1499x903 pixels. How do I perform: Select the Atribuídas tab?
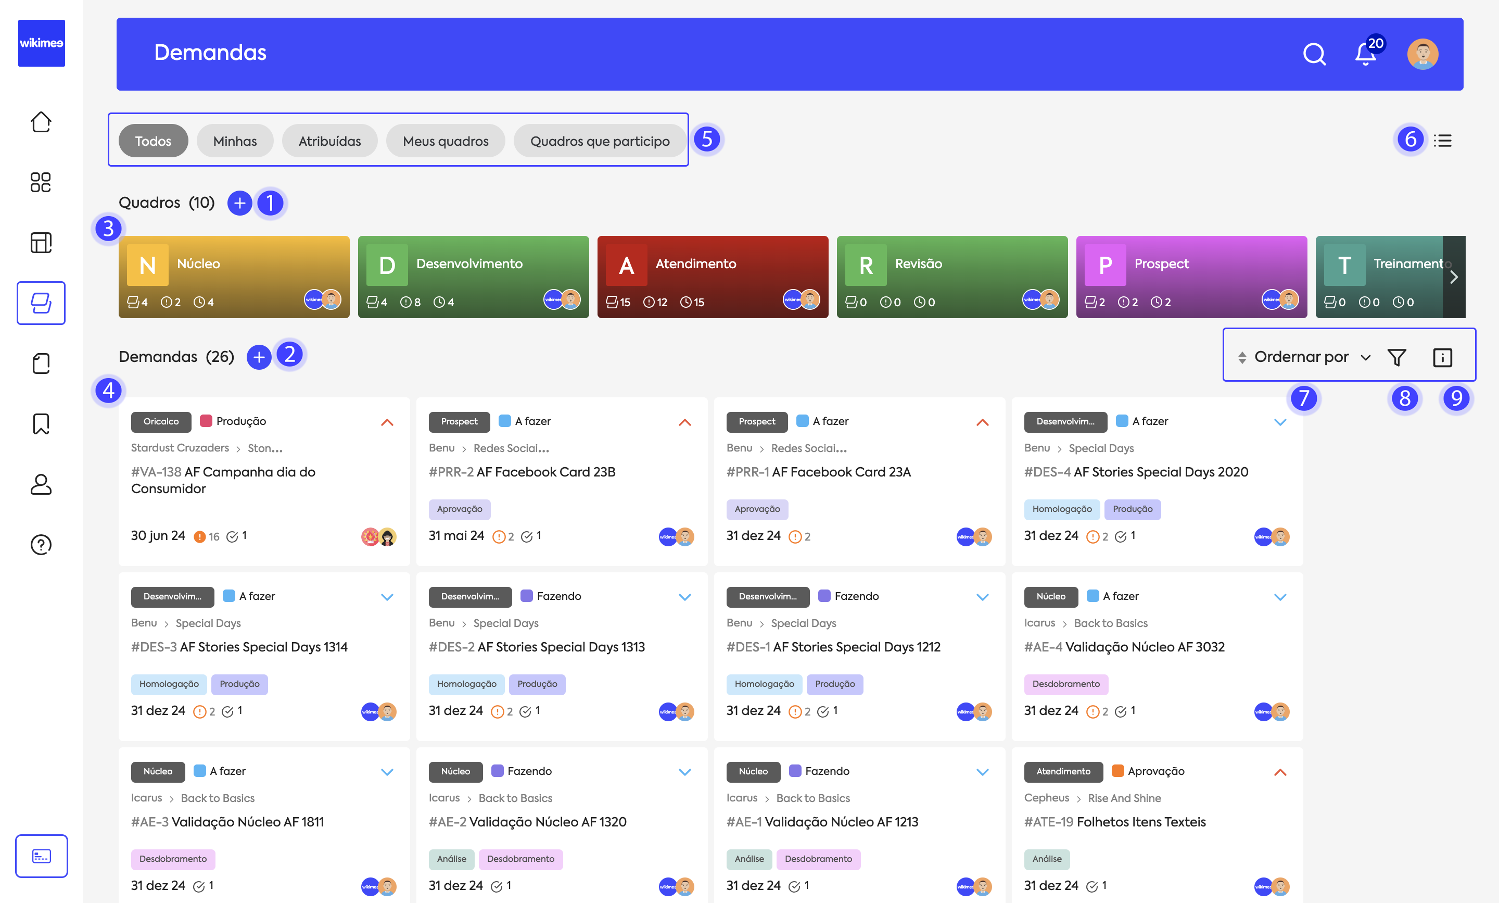click(329, 141)
